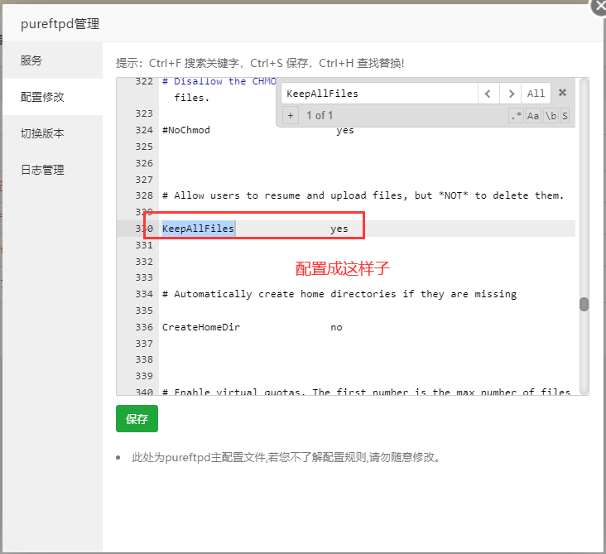Click the CreateHomeDir directive text
This screenshot has height=554, width=606.
201,327
